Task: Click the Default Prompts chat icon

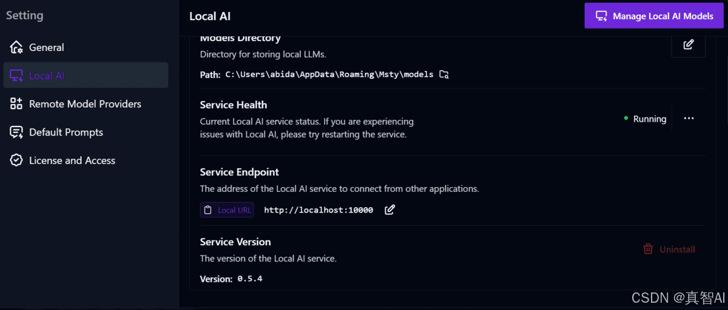Action: point(16,132)
